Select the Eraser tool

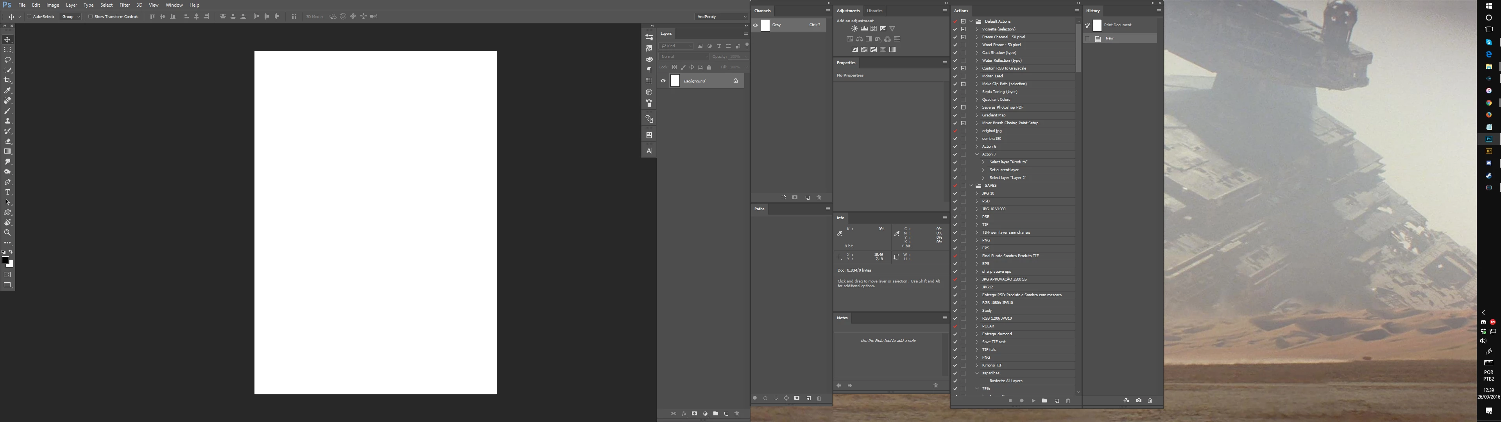click(7, 141)
